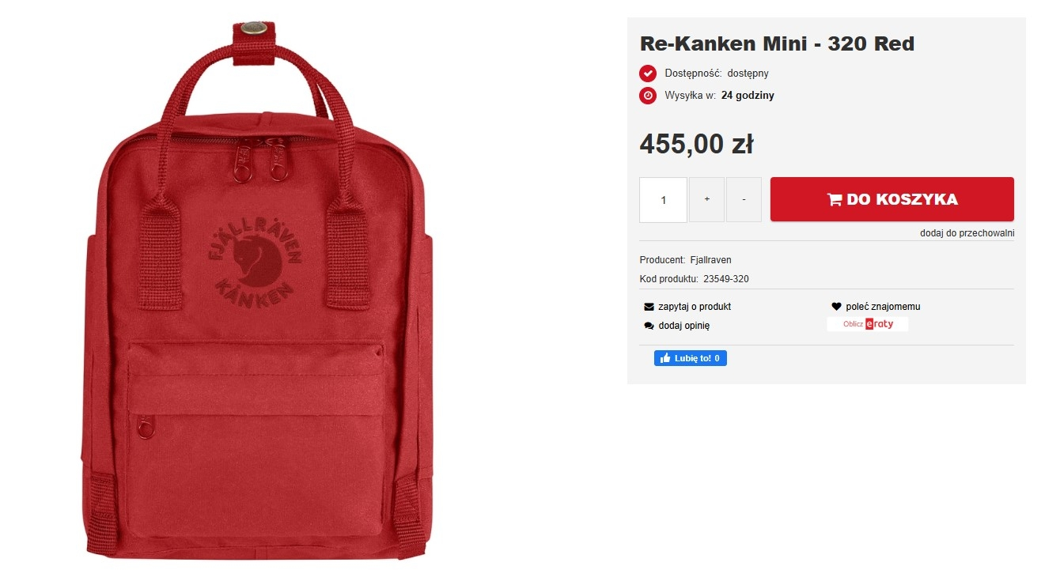Click dodaj do przechowalni link
Viewport: 1060px width, 570px height.
click(x=967, y=233)
